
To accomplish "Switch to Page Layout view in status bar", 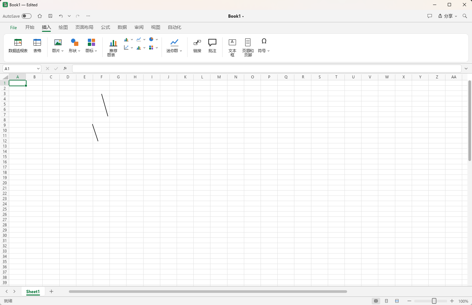I will coord(386,301).
